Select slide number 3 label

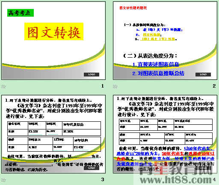103,179
